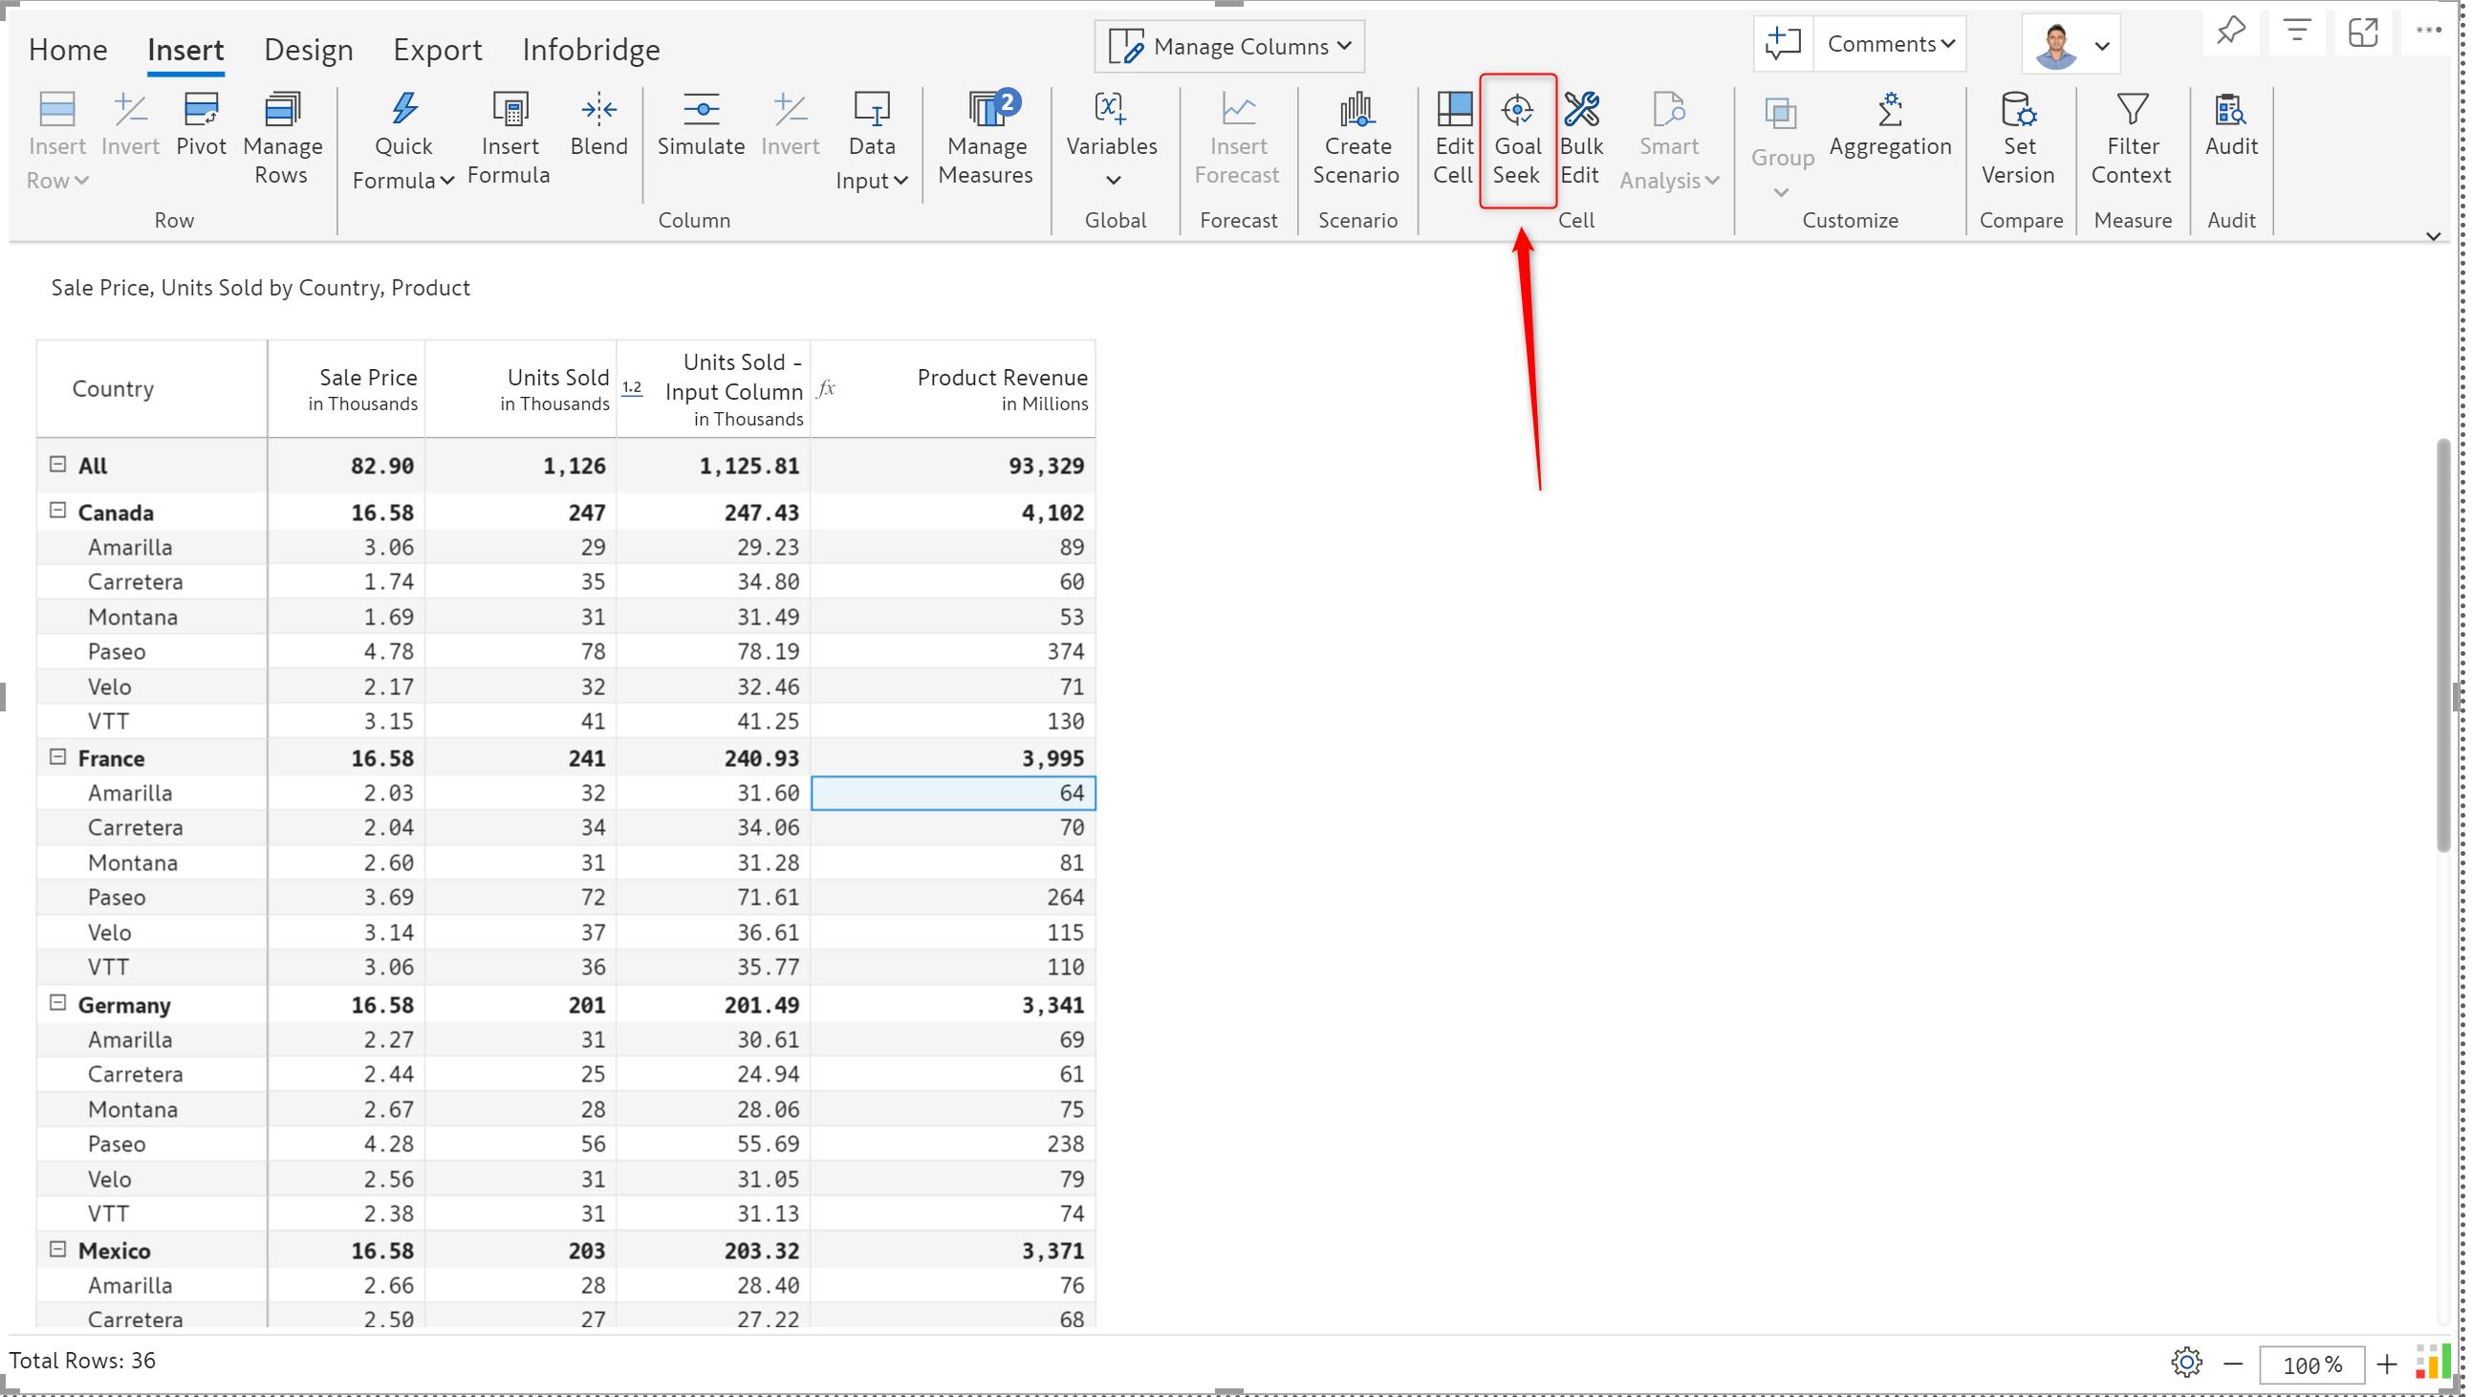Click the zoom in plus icon
Screen dimensions: 2473x1397
(x=2387, y=1364)
